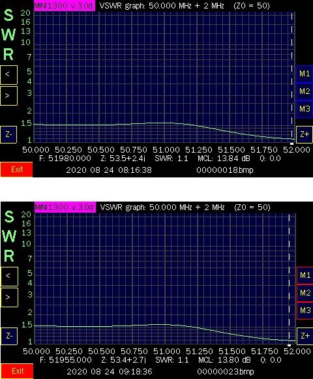Select the red M3 marker in lower graph
The image size is (313, 379).
pyautogui.click(x=305, y=311)
